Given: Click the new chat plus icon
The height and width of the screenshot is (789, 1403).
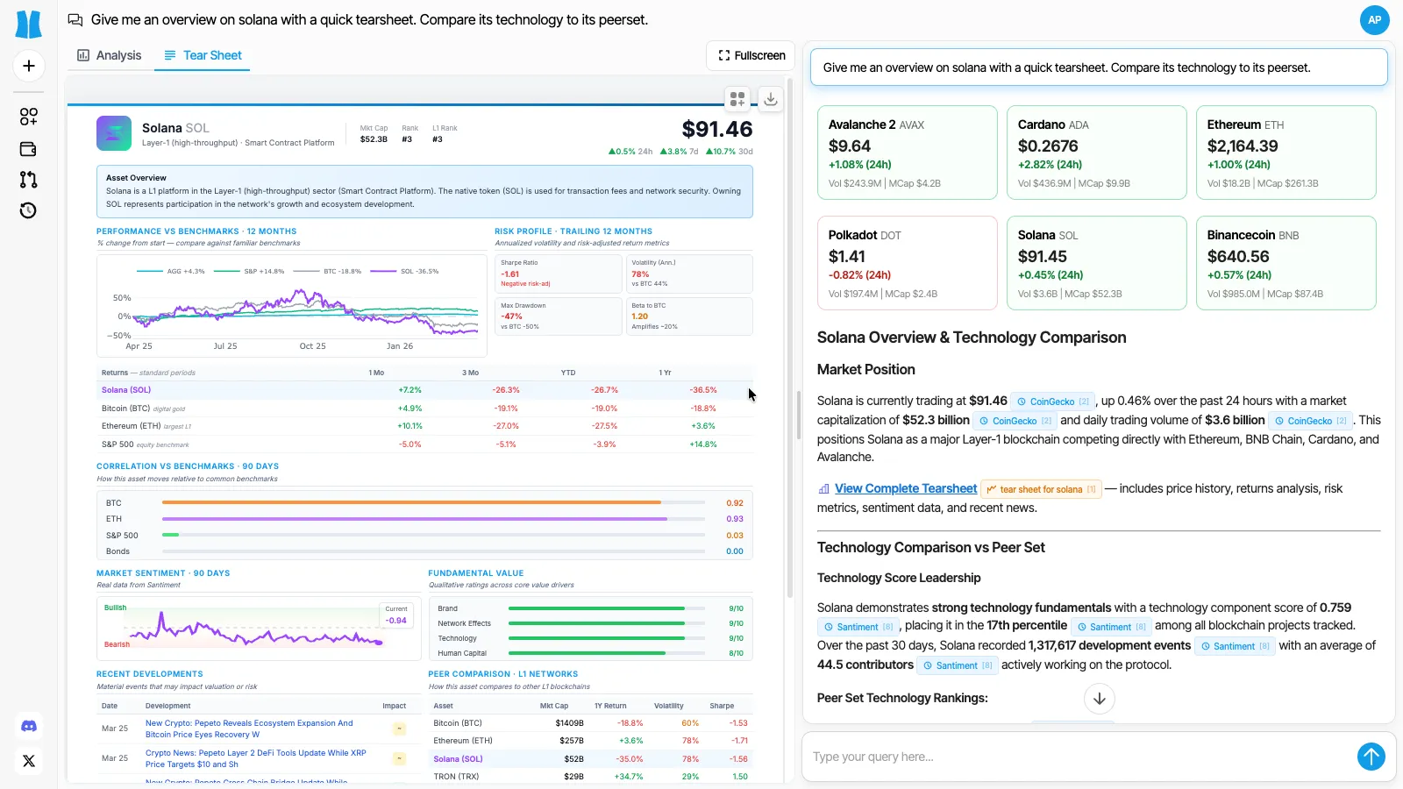Looking at the screenshot, I should pyautogui.click(x=29, y=66).
